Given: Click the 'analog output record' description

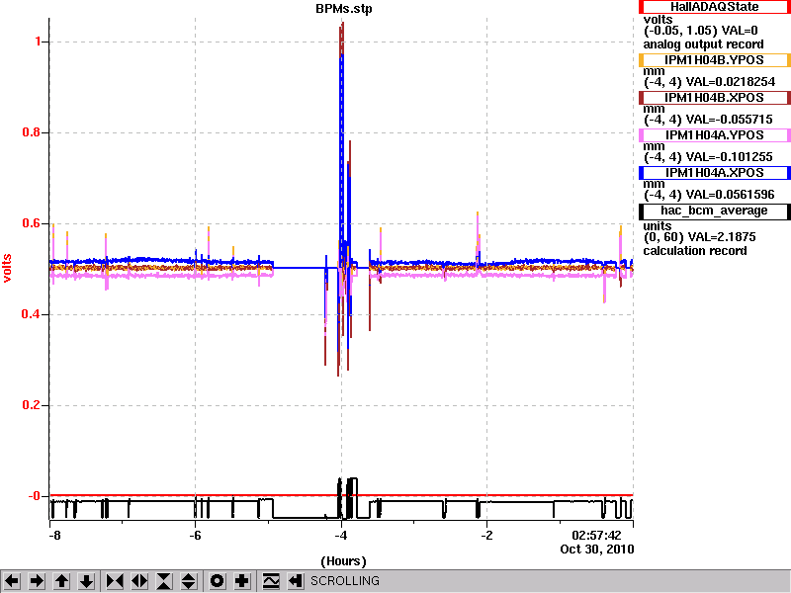Looking at the screenshot, I should click(x=703, y=44).
